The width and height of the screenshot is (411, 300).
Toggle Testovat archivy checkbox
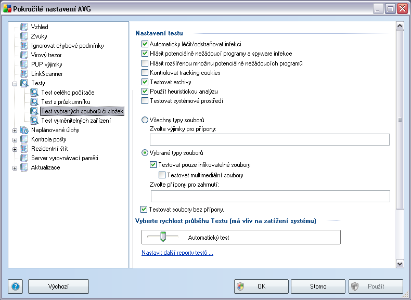point(145,82)
